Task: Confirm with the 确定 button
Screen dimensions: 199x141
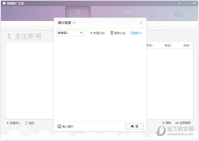Action: (x=134, y=126)
